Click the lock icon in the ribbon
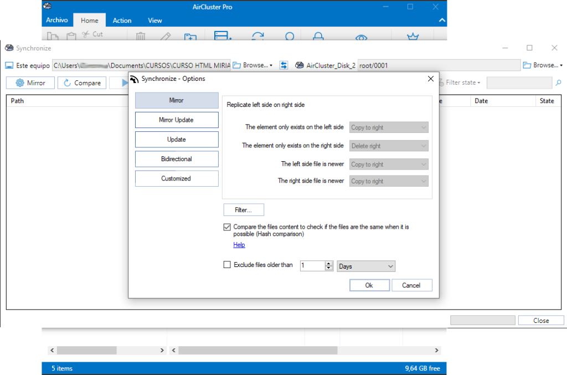The width and height of the screenshot is (567, 375). point(318,35)
